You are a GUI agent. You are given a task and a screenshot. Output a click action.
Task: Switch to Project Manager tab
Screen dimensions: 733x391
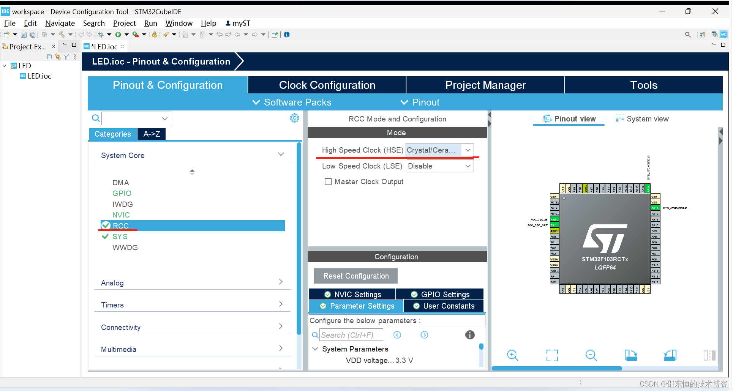(485, 85)
